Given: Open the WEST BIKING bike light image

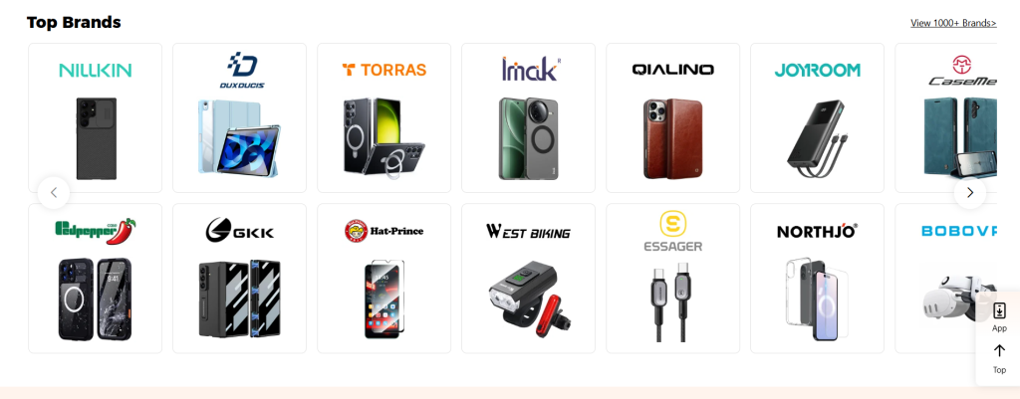Looking at the screenshot, I should (x=528, y=297).
